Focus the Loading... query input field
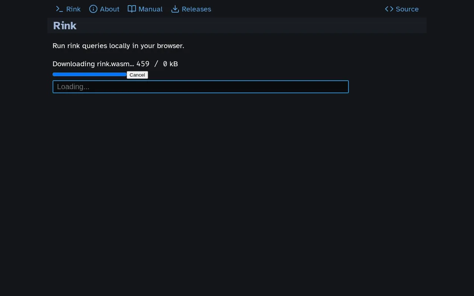The width and height of the screenshot is (474, 296). click(201, 87)
